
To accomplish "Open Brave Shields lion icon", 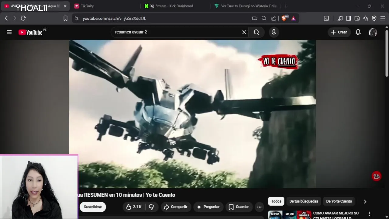I will (x=284, y=18).
